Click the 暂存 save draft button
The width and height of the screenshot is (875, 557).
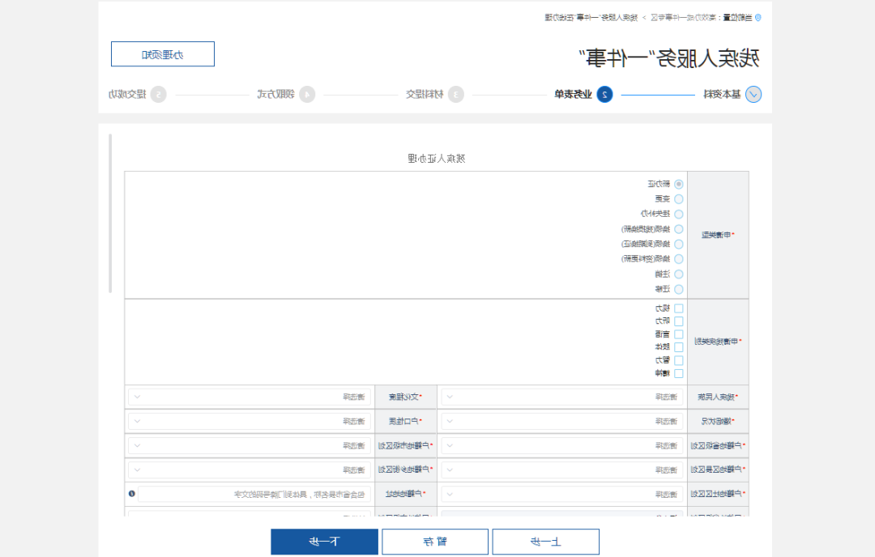point(435,542)
